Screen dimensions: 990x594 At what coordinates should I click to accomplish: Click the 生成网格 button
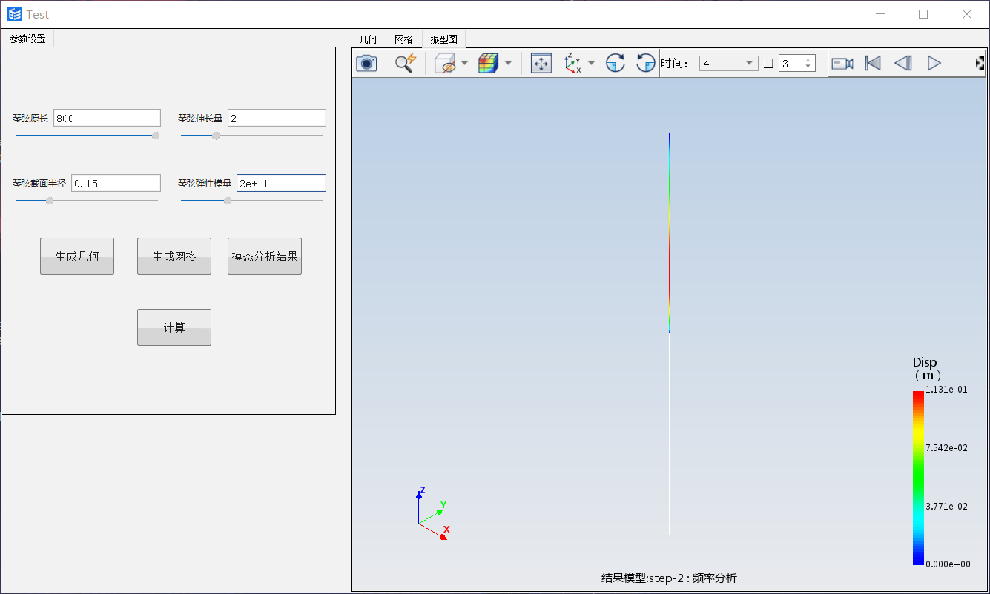(174, 256)
